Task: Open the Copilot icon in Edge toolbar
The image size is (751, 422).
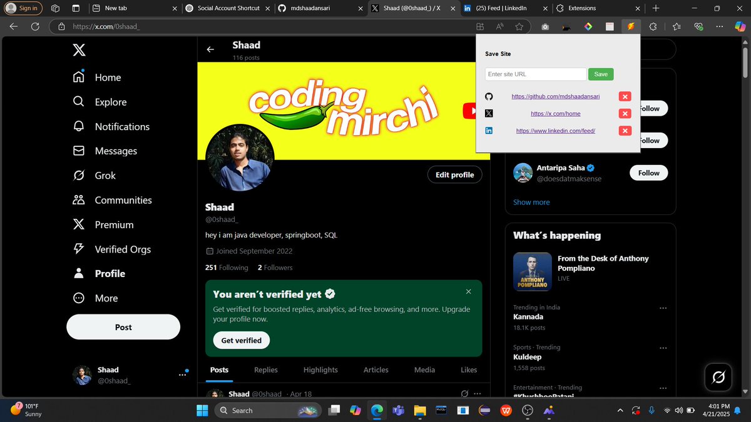Action: (739, 26)
